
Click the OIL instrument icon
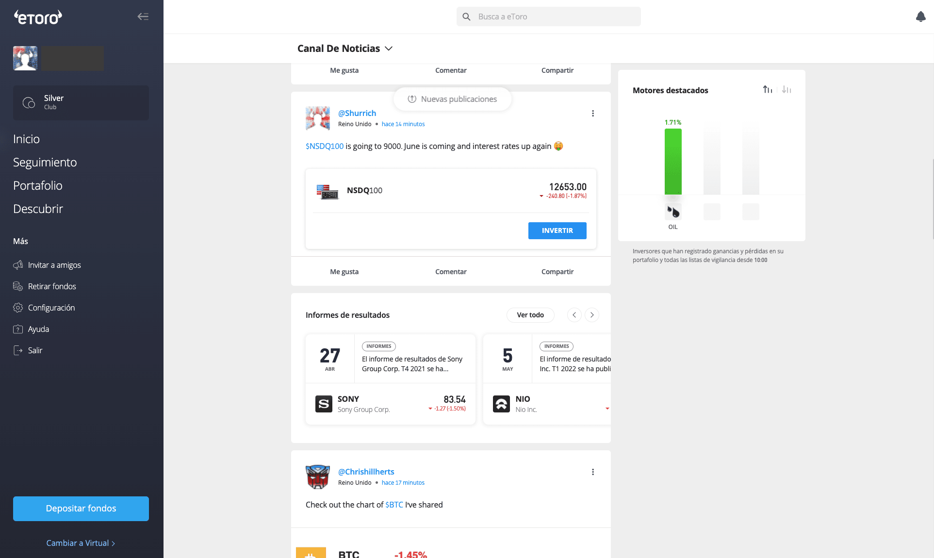[x=673, y=212]
